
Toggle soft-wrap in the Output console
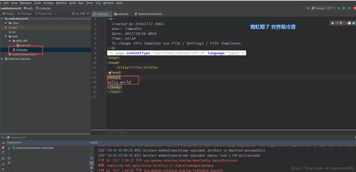(x=91, y=158)
